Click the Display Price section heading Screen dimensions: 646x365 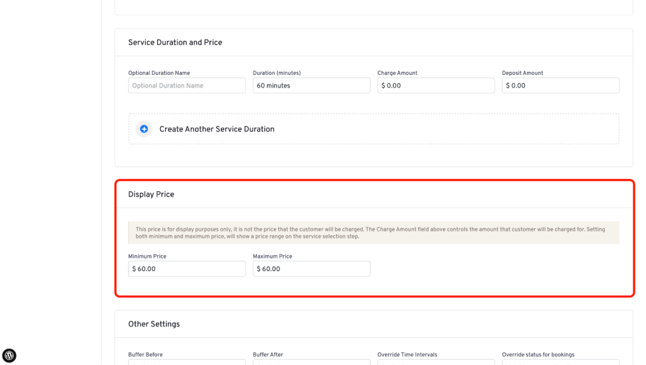[151, 195]
